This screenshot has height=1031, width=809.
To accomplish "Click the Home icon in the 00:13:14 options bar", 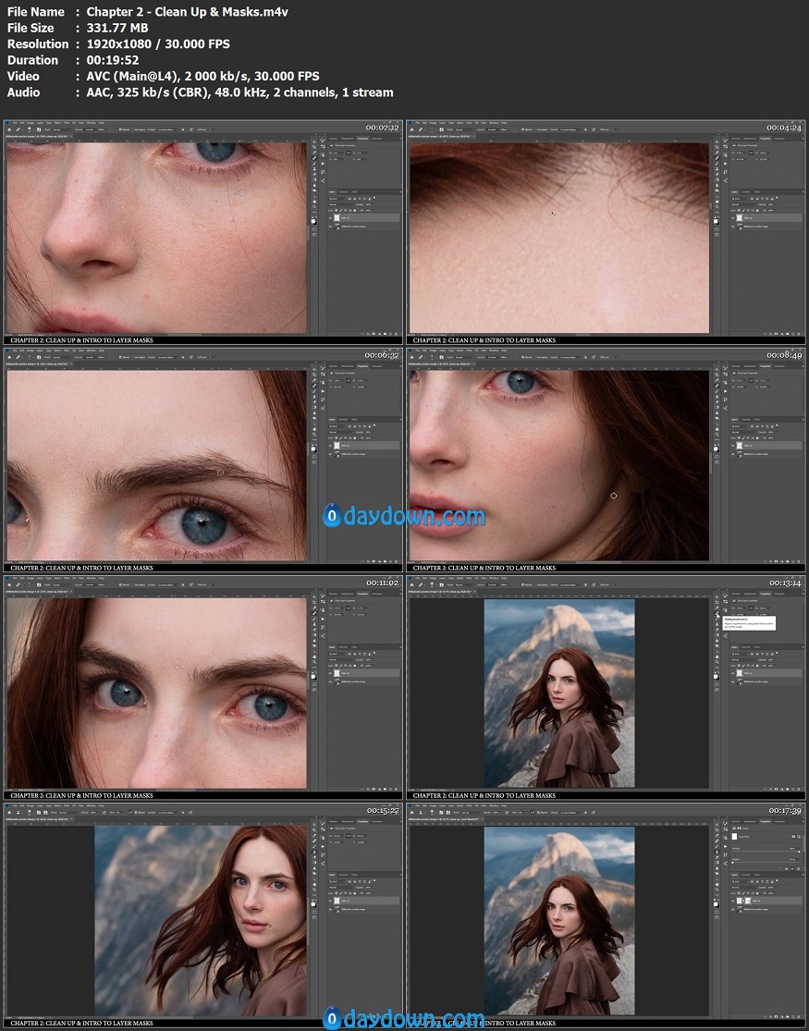I will coord(411,584).
